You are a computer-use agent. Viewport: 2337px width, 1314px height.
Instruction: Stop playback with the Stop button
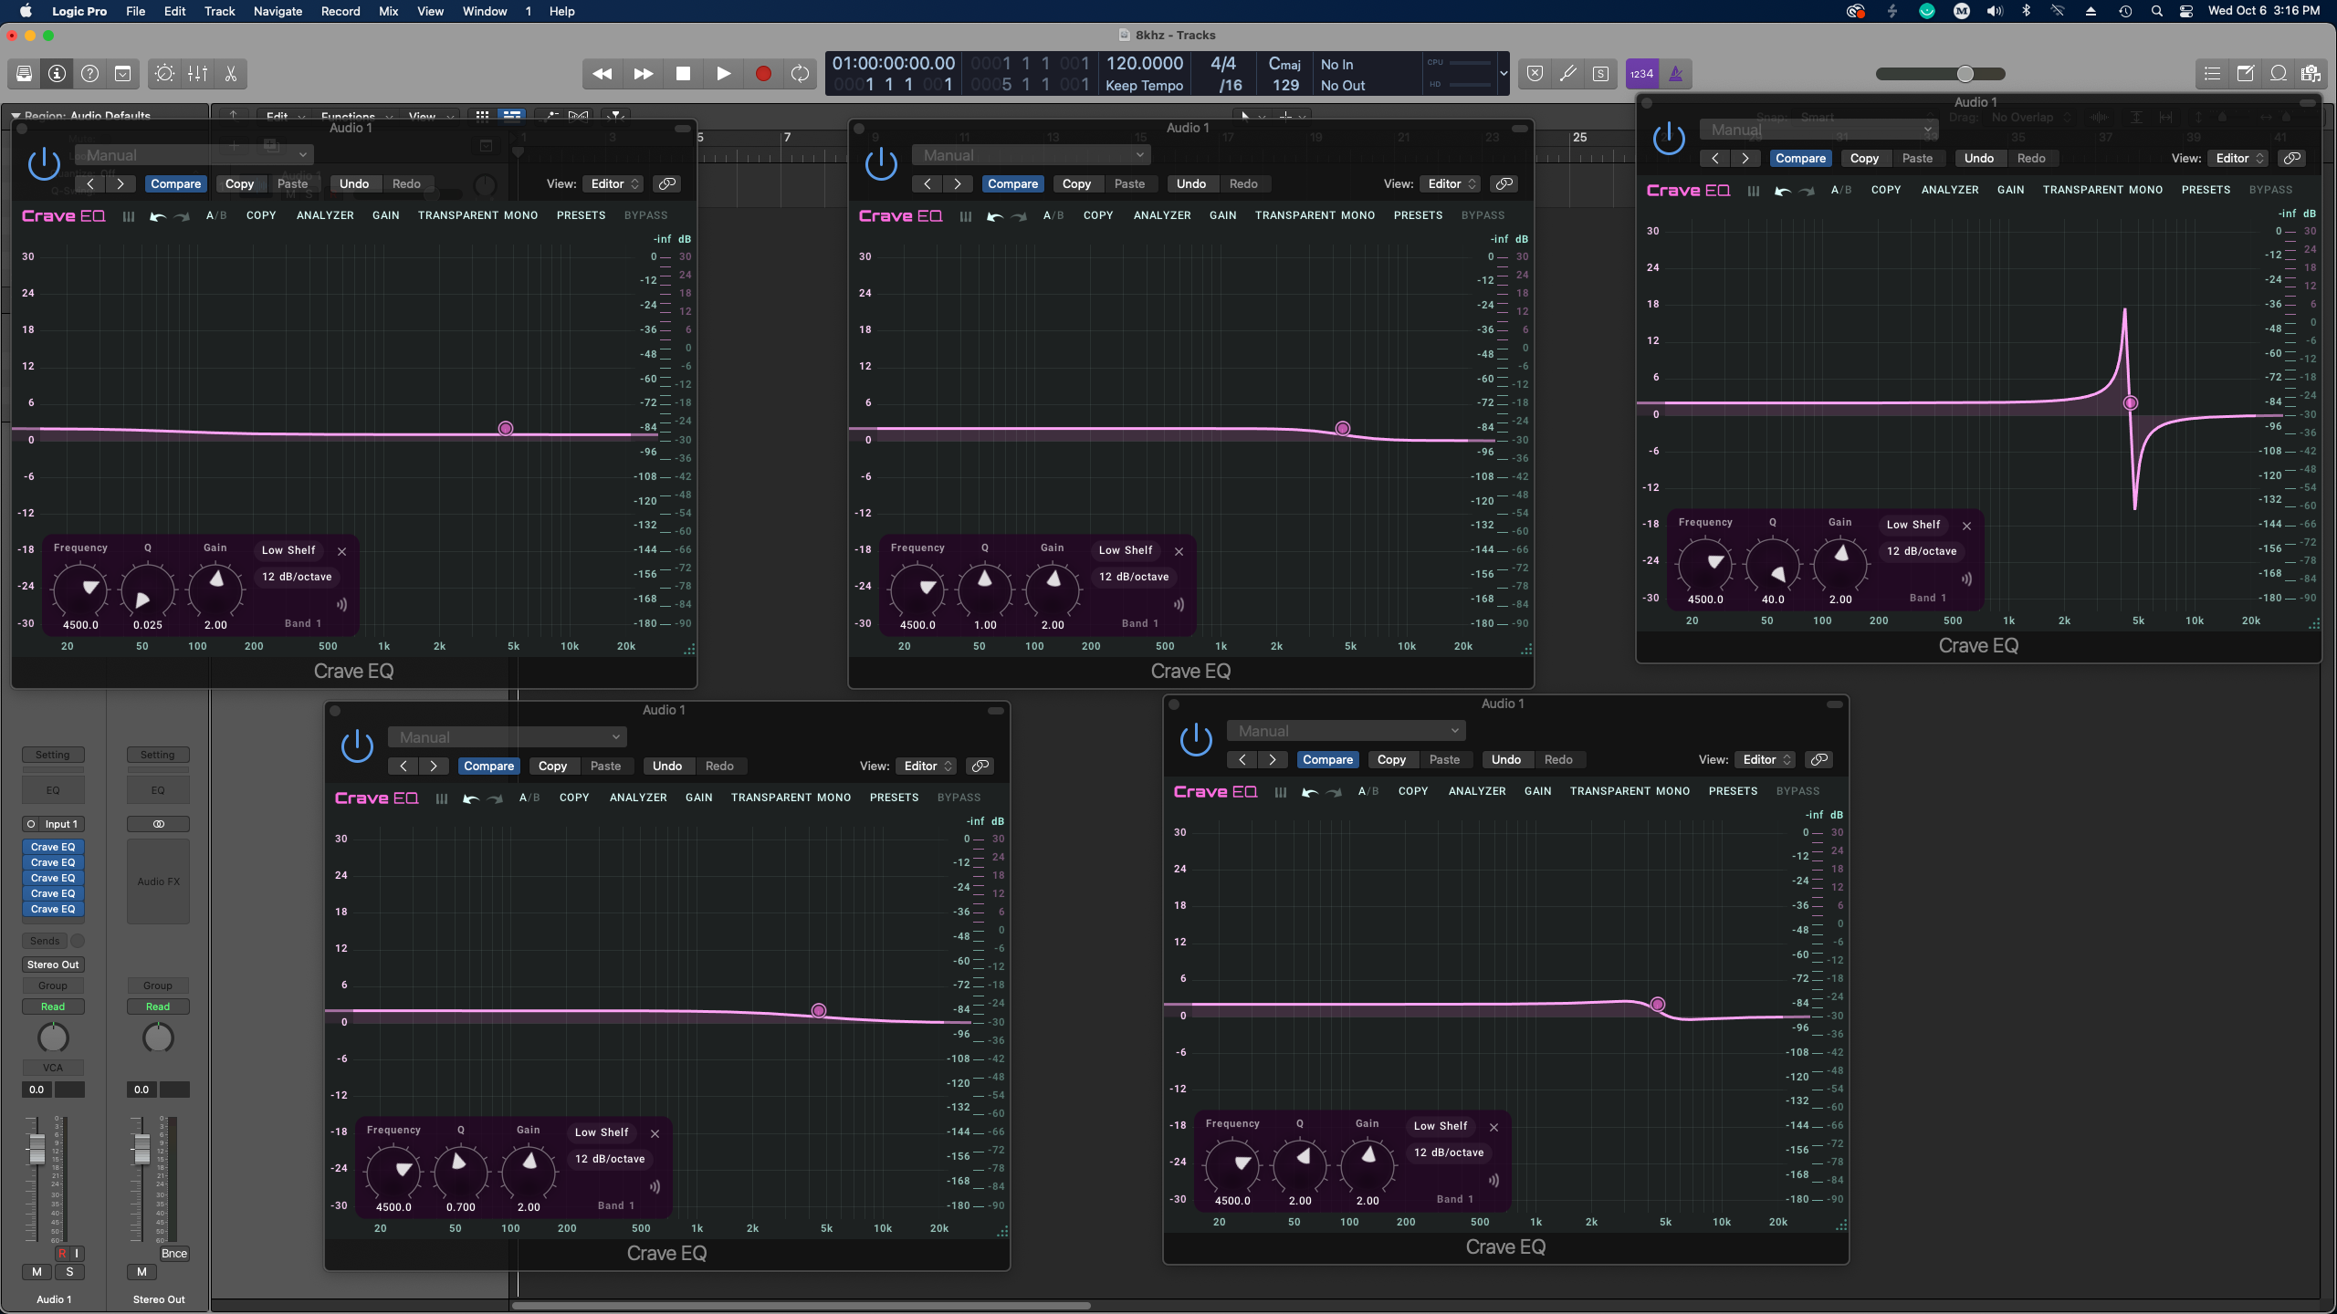[683, 74]
